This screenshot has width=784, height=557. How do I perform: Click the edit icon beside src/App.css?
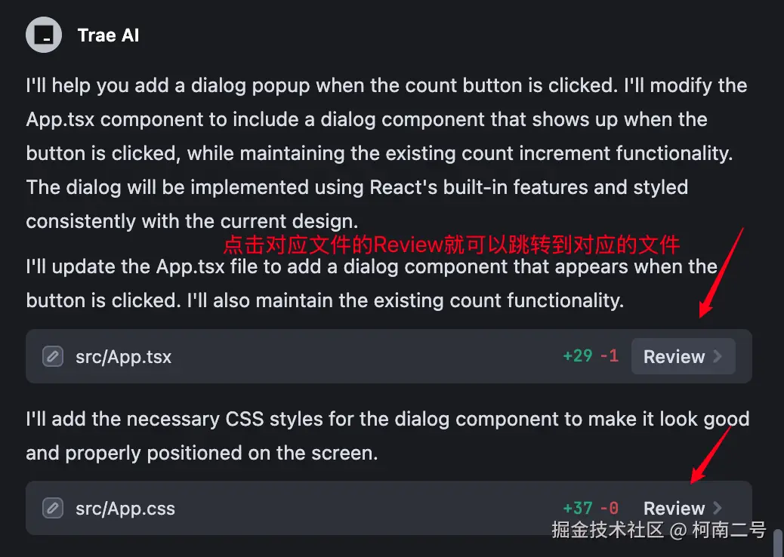pos(52,508)
